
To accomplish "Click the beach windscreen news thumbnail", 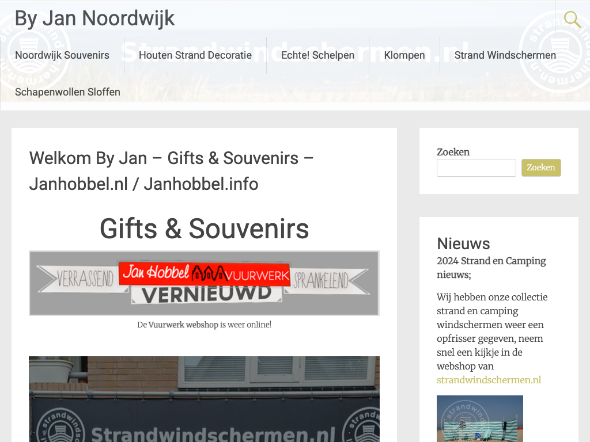I will tap(480, 419).
